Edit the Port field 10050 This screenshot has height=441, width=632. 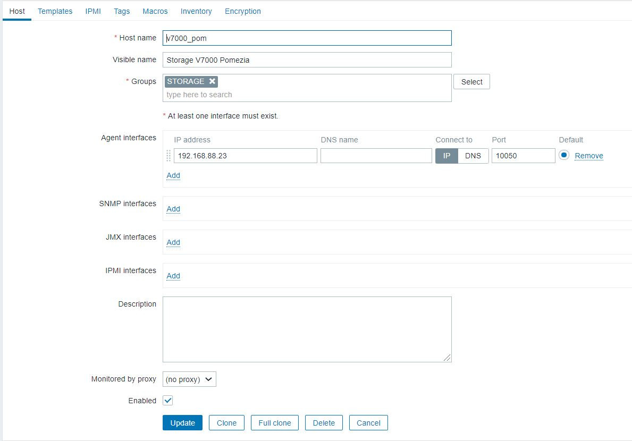(x=523, y=156)
